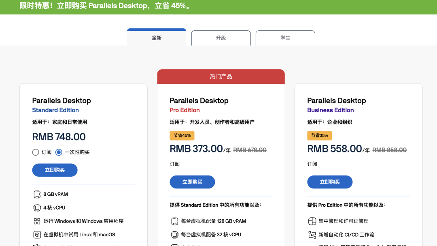Click the 集中管理和许可证管理 icon

point(312,221)
